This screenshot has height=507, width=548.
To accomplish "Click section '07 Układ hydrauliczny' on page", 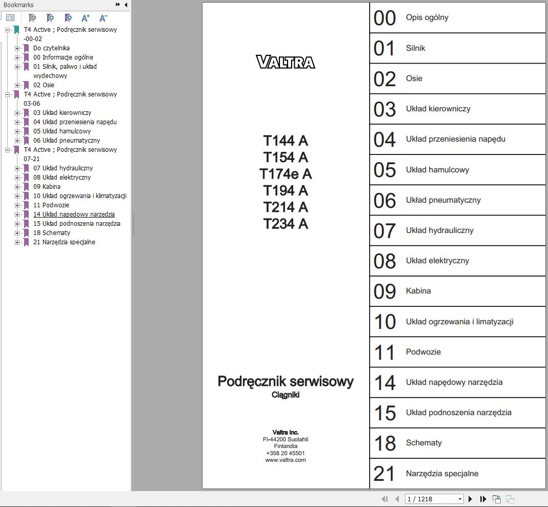I will click(457, 230).
